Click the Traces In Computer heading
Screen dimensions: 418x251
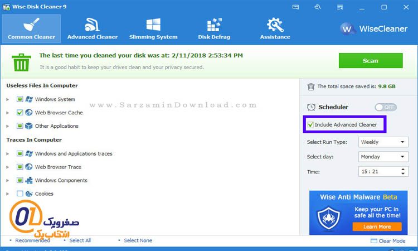point(34,140)
